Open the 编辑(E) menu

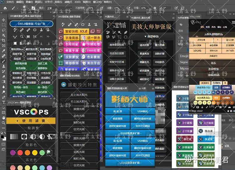[x=20, y=2]
